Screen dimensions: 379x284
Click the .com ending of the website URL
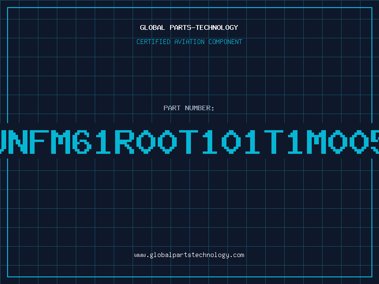point(237,255)
